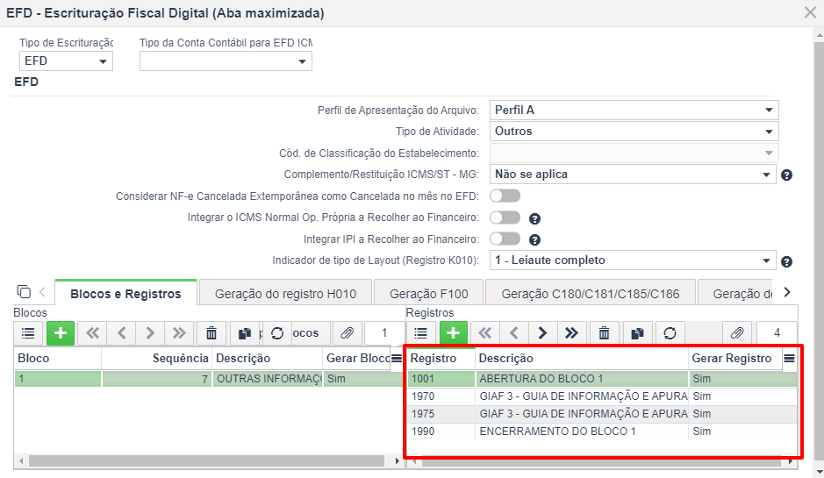Open Tipo de Atividade dropdown
Image resolution: width=824 pixels, height=478 pixels.
(x=634, y=132)
